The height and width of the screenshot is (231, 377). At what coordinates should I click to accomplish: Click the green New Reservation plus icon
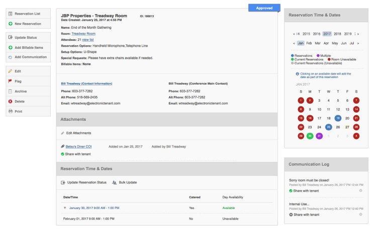(10, 24)
